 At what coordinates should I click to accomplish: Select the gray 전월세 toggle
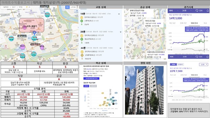point(180,65)
